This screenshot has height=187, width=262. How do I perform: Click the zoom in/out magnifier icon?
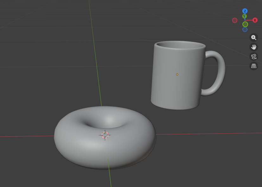[253, 38]
